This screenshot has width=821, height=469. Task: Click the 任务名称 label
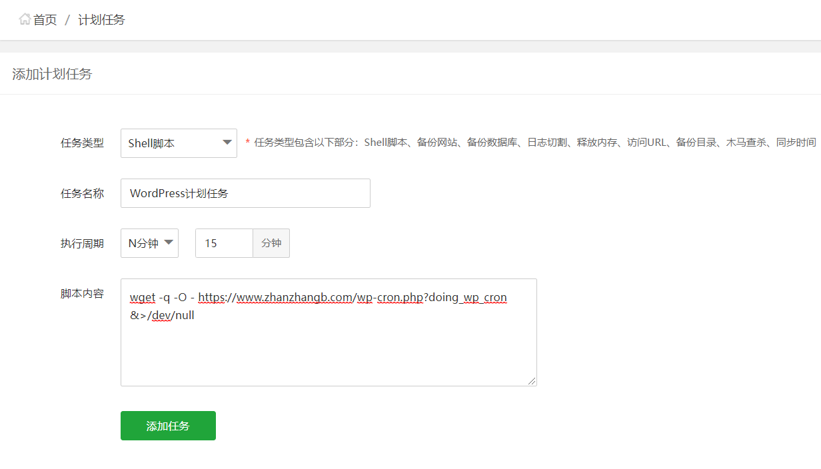pyautogui.click(x=82, y=194)
